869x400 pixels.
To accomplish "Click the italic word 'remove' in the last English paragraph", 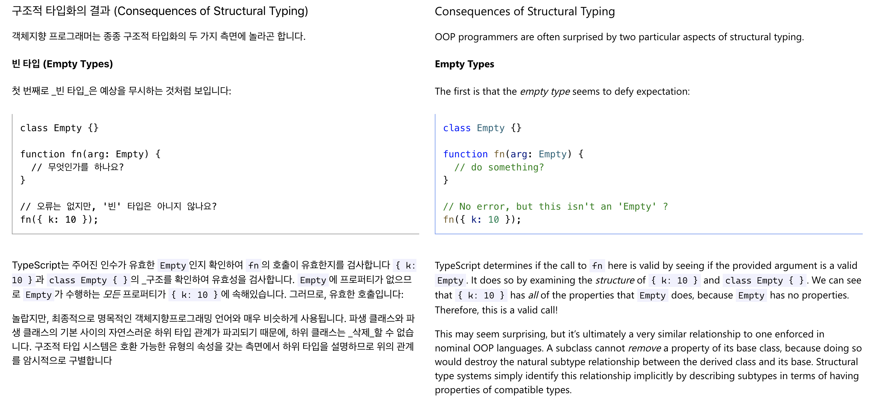I will [x=644, y=348].
